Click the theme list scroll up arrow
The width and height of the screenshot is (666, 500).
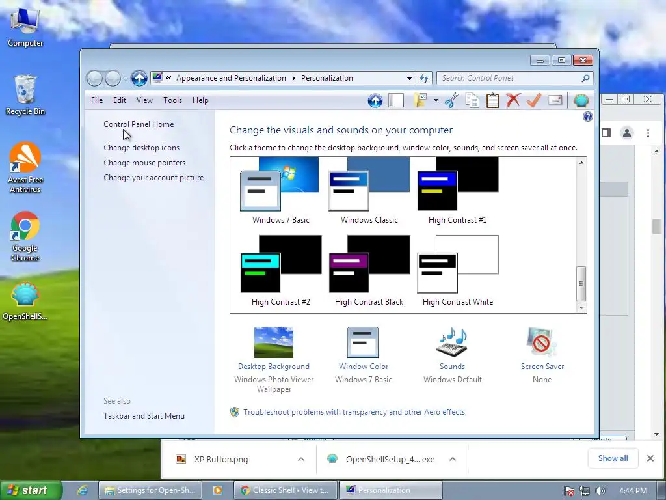pos(581,162)
